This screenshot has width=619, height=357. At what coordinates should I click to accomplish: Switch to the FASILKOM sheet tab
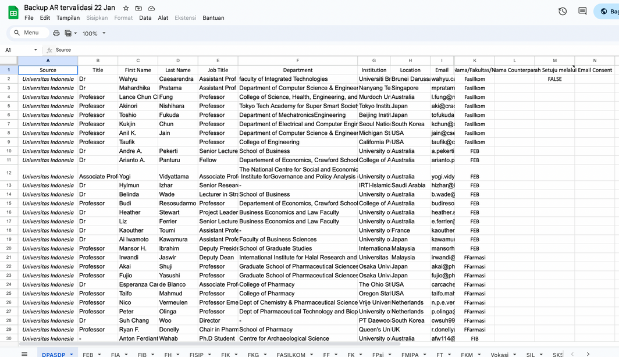pos(291,354)
